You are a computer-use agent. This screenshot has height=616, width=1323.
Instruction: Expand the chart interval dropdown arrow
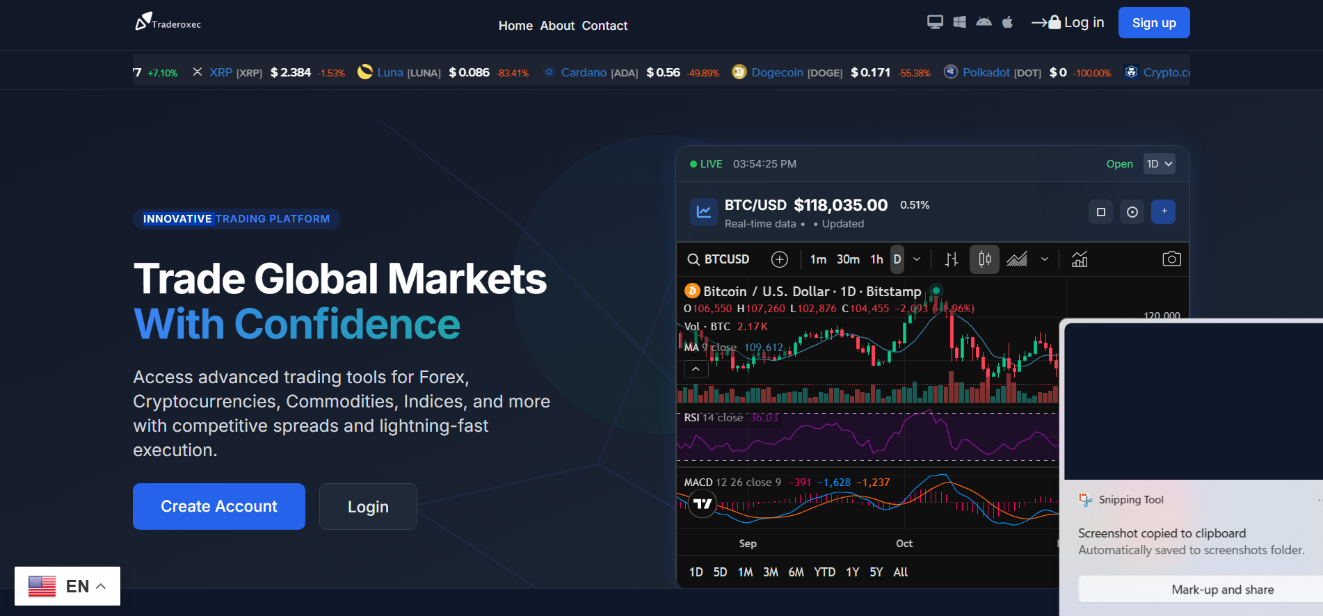point(917,259)
